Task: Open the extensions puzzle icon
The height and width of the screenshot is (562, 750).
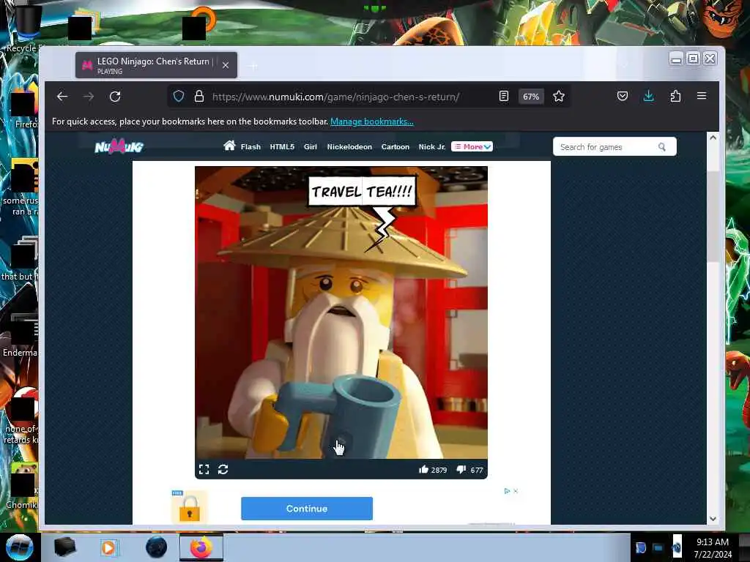Action: [x=675, y=96]
